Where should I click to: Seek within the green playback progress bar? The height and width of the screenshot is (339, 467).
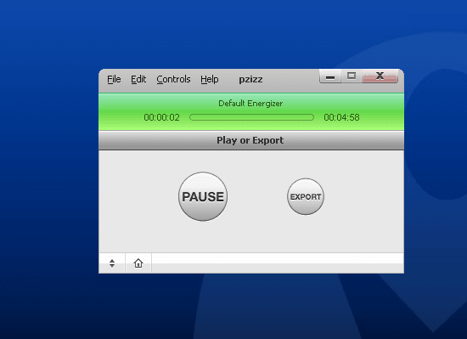[251, 117]
